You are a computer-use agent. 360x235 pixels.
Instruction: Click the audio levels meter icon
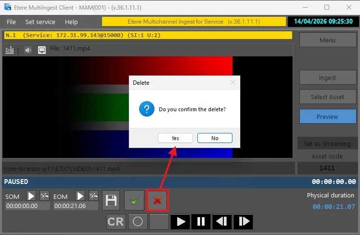(9, 50)
